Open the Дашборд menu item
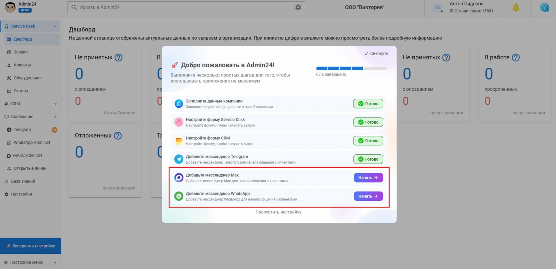The image size is (556, 269). (32, 39)
